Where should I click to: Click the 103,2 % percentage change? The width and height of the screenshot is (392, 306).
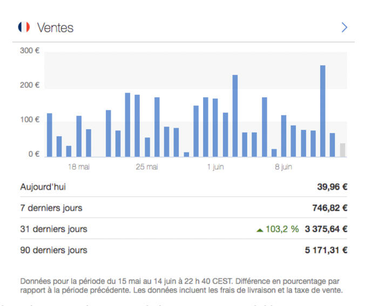[282, 229]
